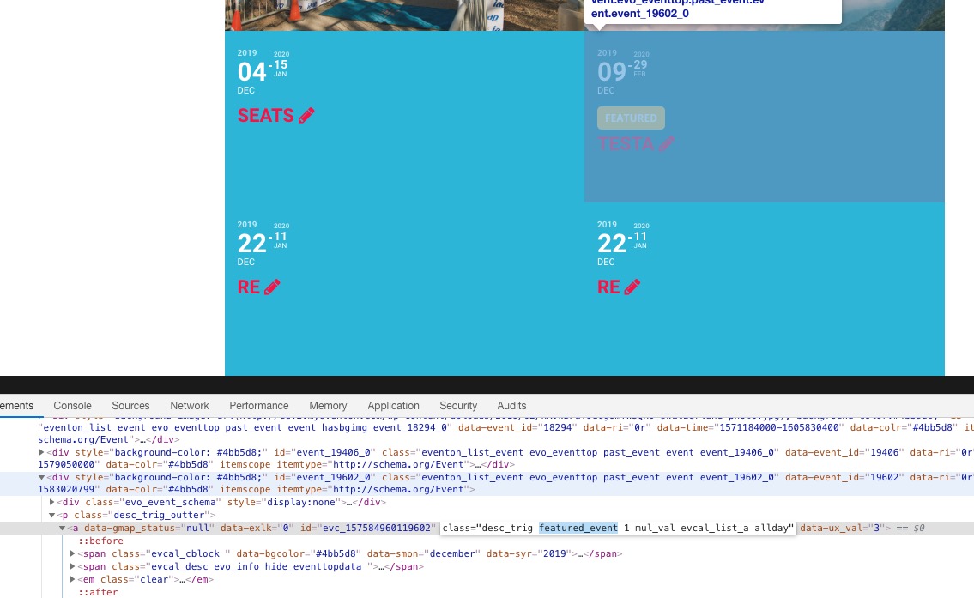Image resolution: width=974 pixels, height=598 pixels.
Task: Expand the evo_event_schema div node
Action: coord(52,502)
